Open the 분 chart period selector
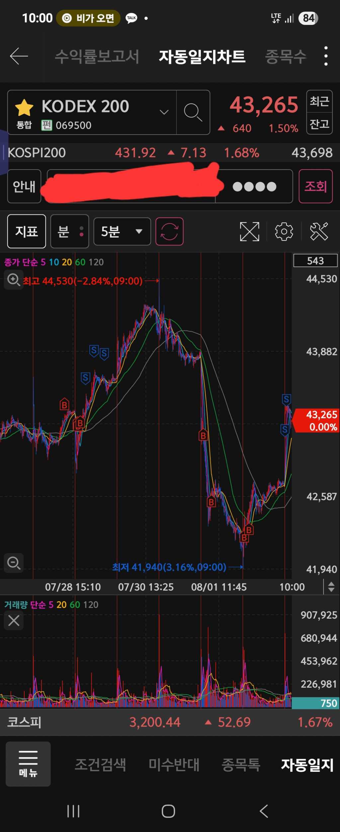Screen dimensions: 340x832 [69, 231]
